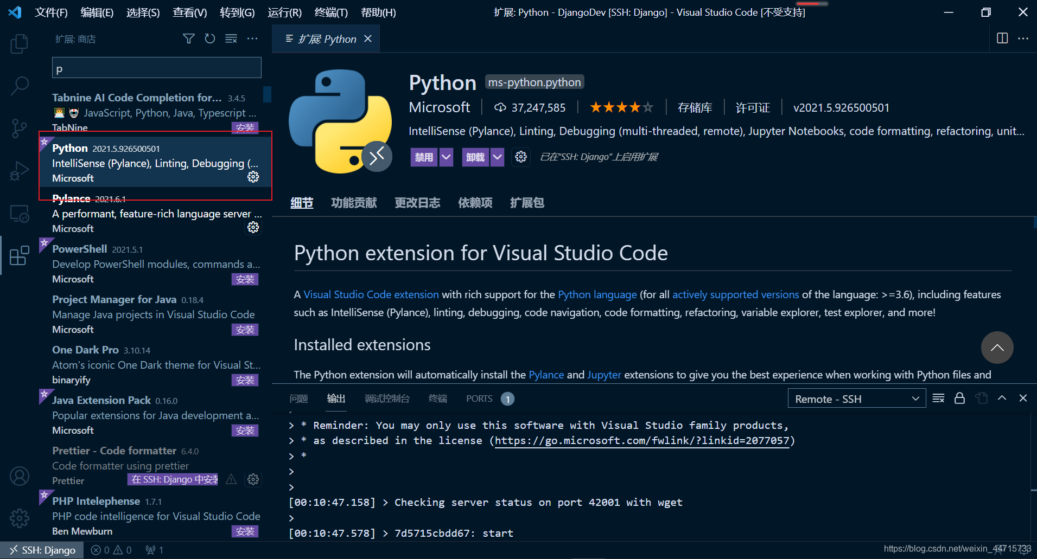Open the 编辑(E) menu
This screenshot has width=1037, height=559.
[x=97, y=12]
